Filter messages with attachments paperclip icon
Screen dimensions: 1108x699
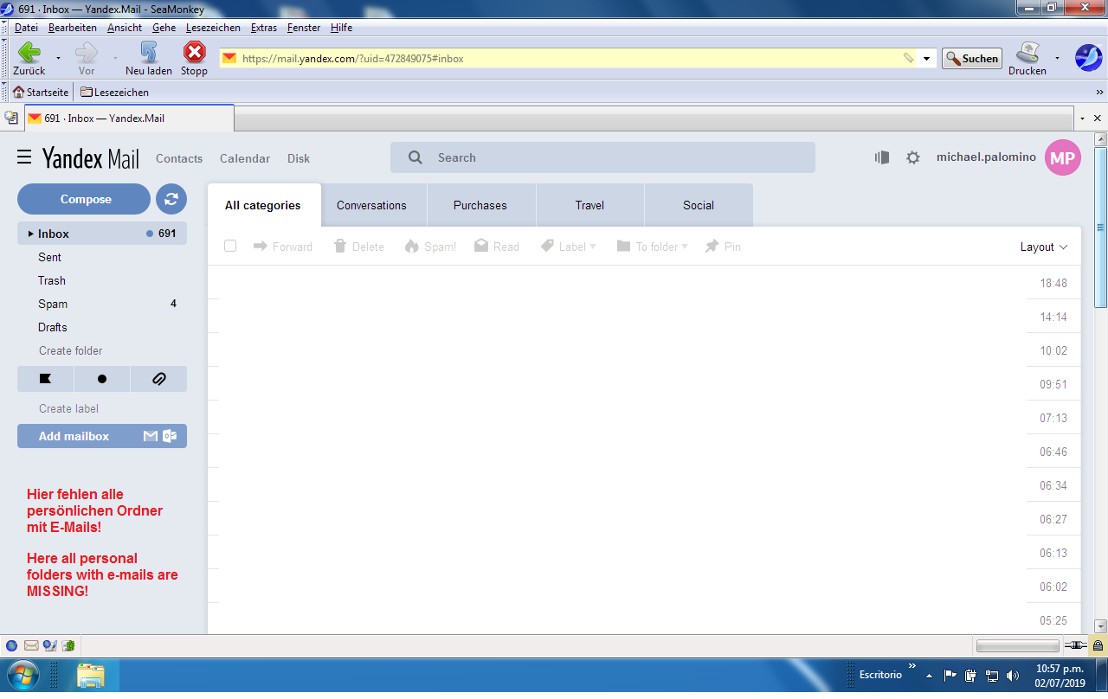pyautogui.click(x=158, y=379)
